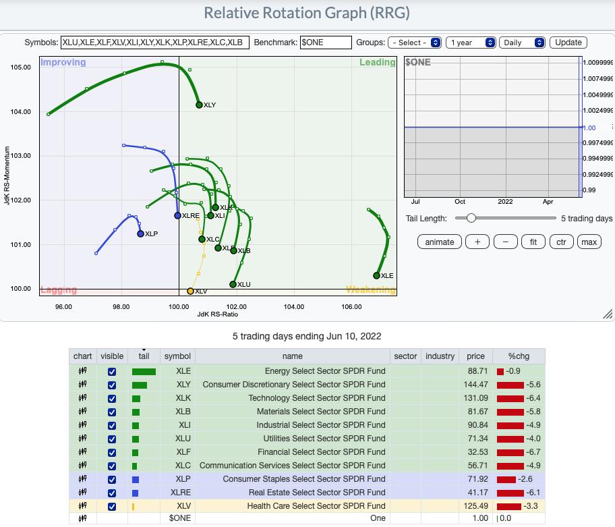The image size is (615, 527).
Task: Click the XLY data point on graph
Action: (x=199, y=105)
